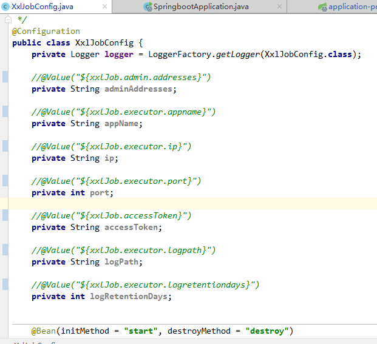
Task: Click the highlighted empty line below port
Action: pyautogui.click(x=182, y=204)
